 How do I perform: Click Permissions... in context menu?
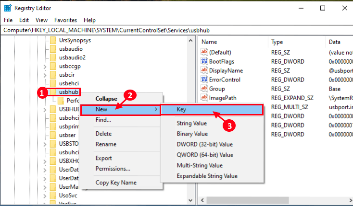coord(113,169)
